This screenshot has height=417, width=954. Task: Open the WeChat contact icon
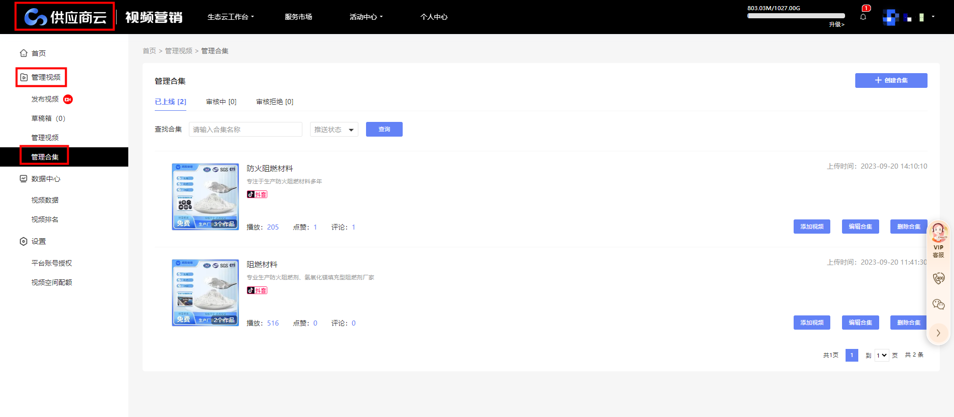[x=938, y=304]
